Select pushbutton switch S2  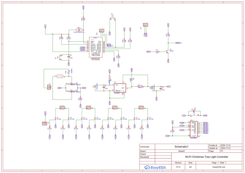[x=113, y=18]
